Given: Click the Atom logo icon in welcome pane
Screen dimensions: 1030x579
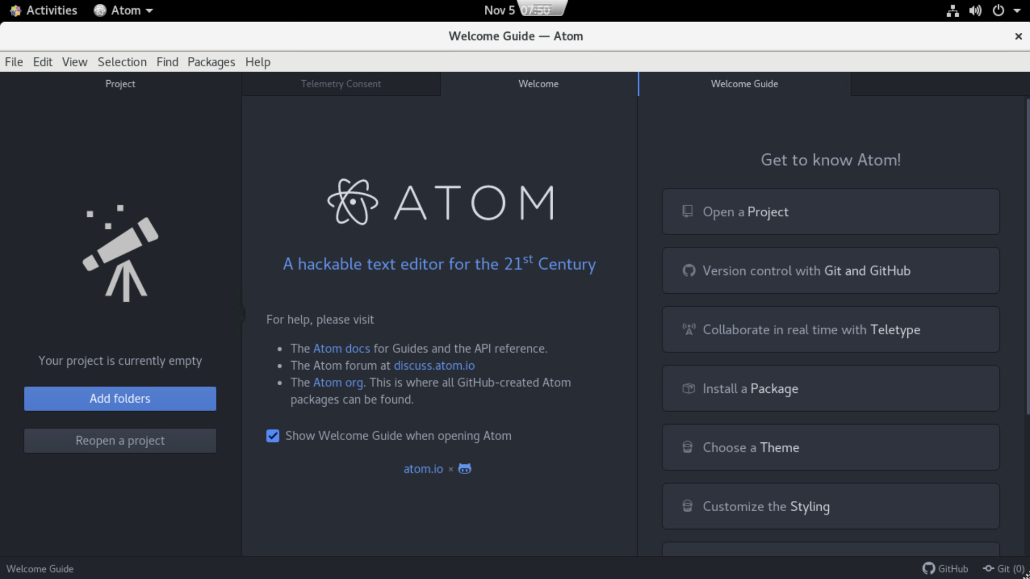Looking at the screenshot, I should pyautogui.click(x=352, y=202).
